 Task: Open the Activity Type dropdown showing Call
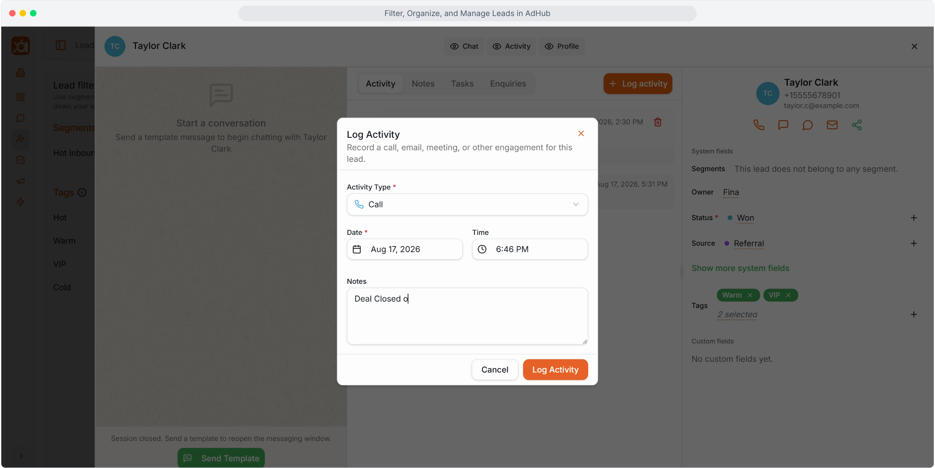467,204
